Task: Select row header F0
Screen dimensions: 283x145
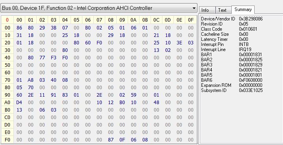Action: click(x=7, y=139)
